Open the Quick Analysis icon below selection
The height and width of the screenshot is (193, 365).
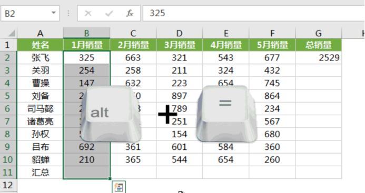[119, 187]
